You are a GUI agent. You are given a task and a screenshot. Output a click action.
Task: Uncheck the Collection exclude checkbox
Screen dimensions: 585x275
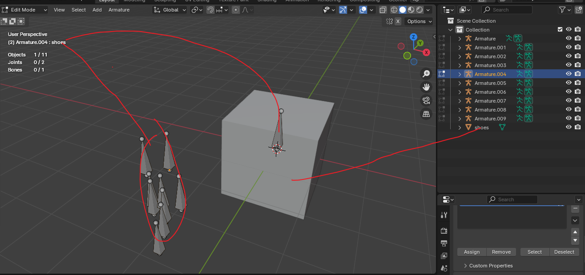[560, 30]
